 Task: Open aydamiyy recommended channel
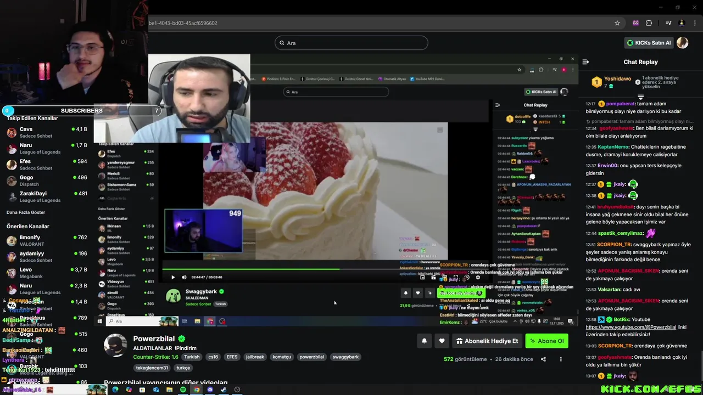(47, 256)
